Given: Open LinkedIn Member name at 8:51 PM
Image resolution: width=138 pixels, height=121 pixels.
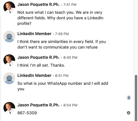Looking at the screenshot, I should click(34, 75).
